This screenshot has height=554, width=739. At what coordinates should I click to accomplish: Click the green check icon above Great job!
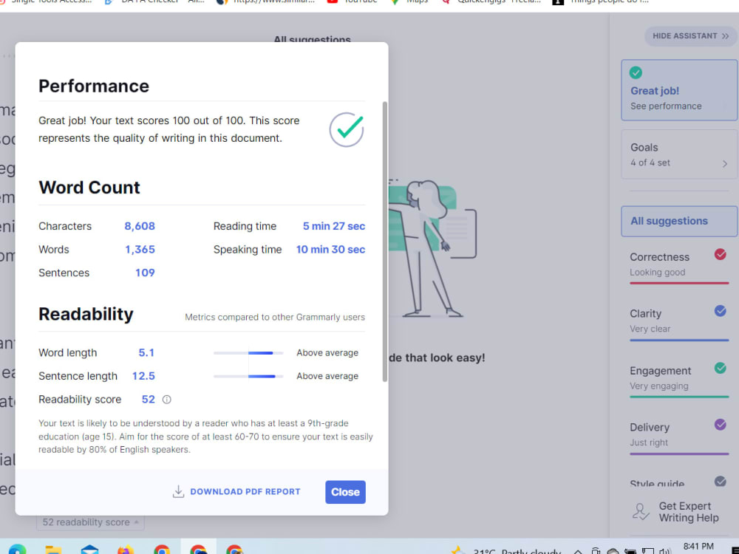(x=636, y=72)
